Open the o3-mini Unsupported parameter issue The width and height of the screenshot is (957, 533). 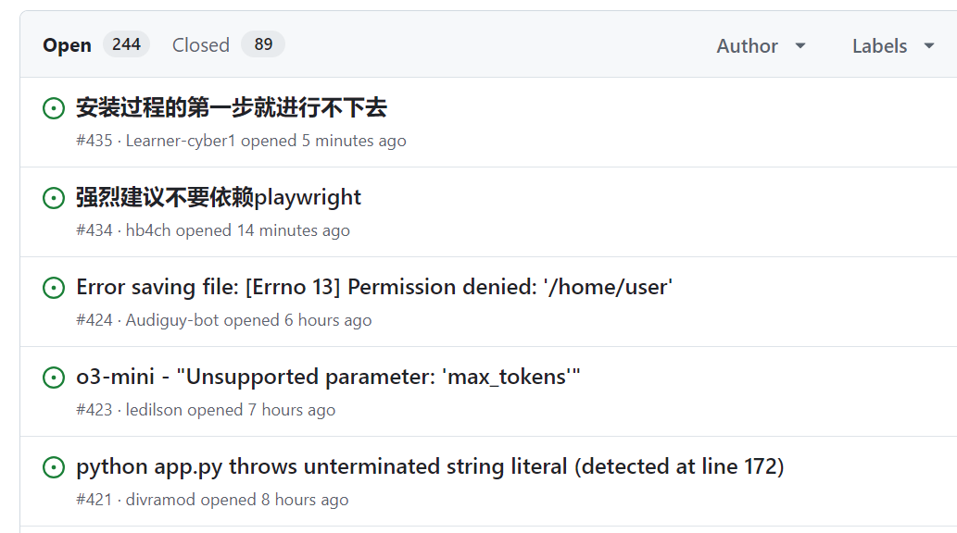point(328,378)
